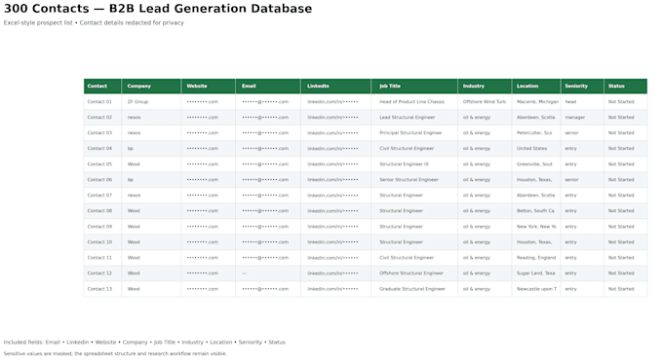
Task: Click the Graduate Structural Engineer cell
Action: tap(414, 289)
